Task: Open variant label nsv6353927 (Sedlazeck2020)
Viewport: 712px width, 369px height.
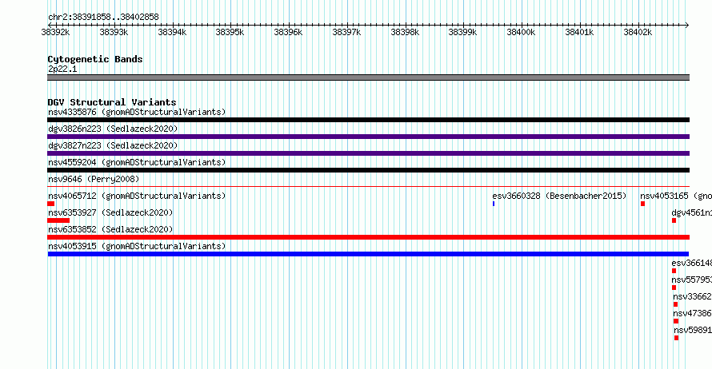Action: [110, 212]
